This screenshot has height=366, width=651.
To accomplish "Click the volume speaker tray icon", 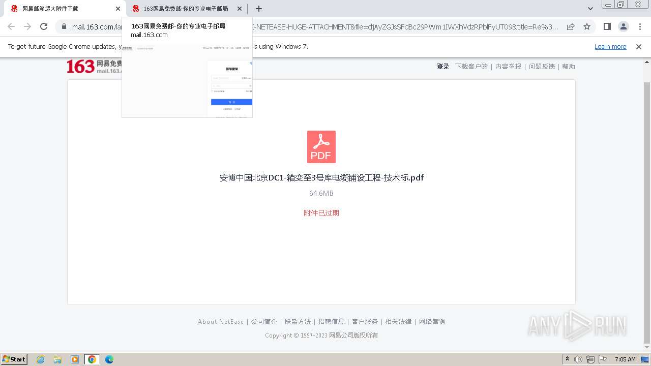I will pyautogui.click(x=578, y=359).
